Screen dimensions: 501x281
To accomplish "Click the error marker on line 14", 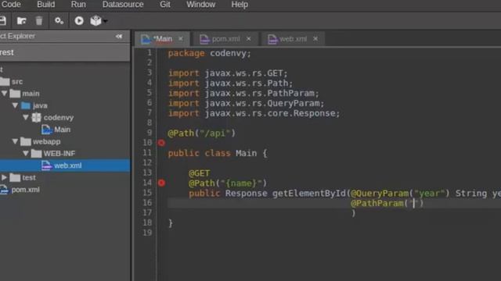I will (161, 183).
